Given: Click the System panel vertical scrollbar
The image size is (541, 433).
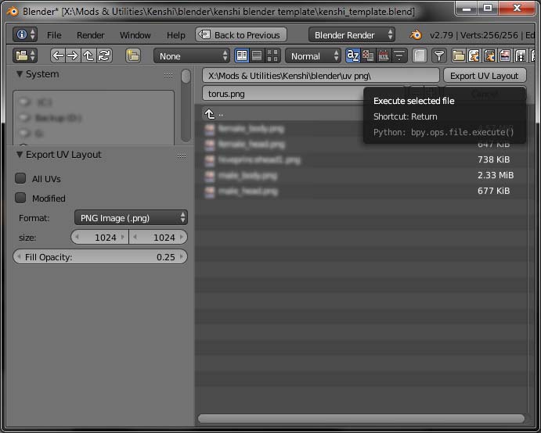Looking at the screenshot, I should [186, 105].
